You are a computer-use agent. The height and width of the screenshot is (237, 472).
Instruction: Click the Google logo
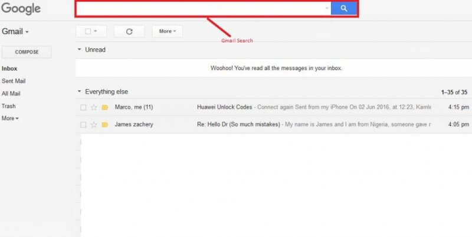click(21, 8)
